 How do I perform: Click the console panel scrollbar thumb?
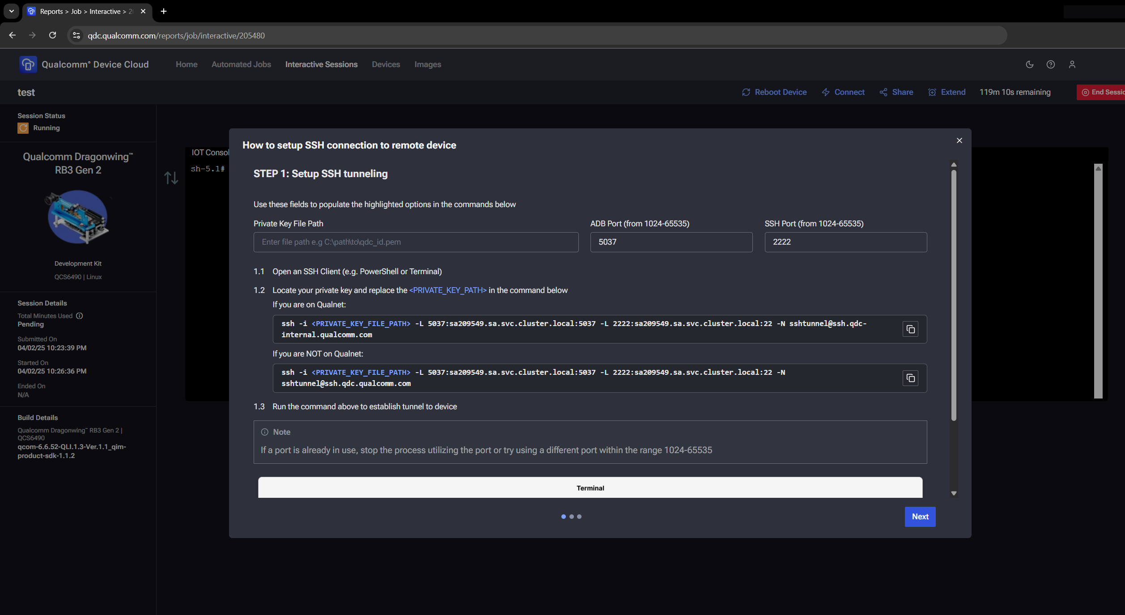coord(1098,284)
